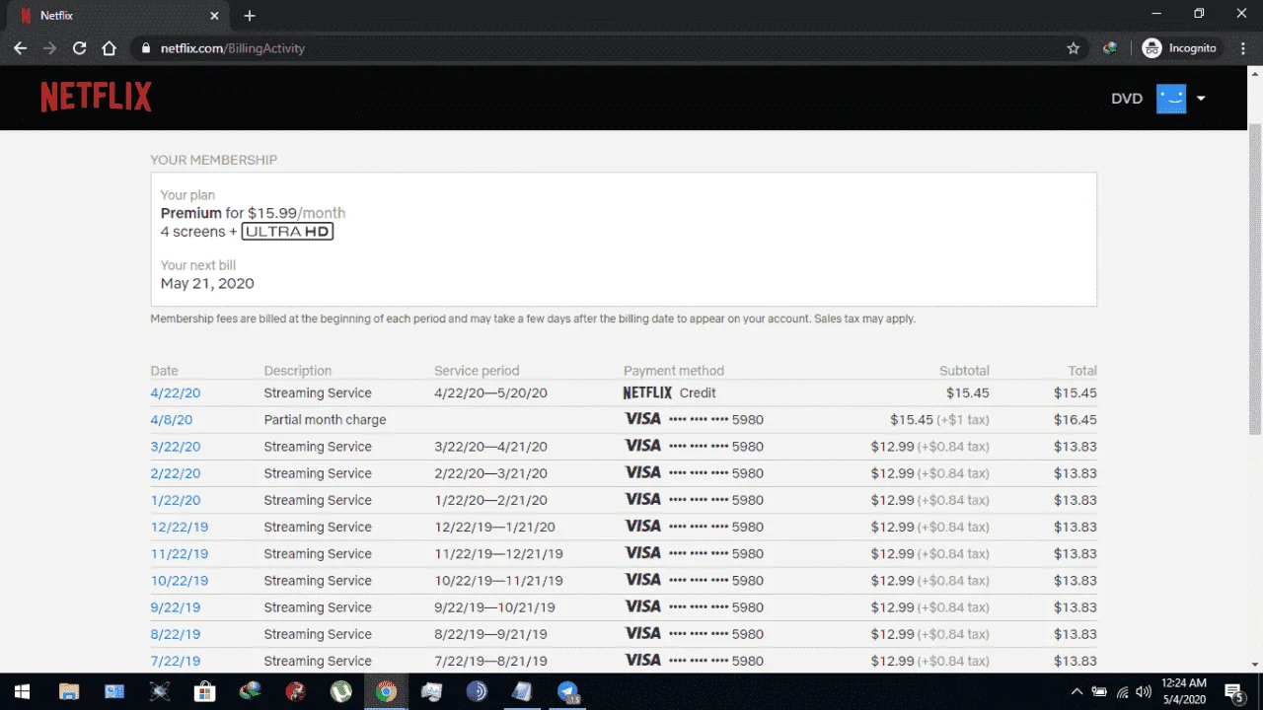The height and width of the screenshot is (710, 1263).
Task: Close the Netflix tab
Action: pyautogui.click(x=214, y=16)
